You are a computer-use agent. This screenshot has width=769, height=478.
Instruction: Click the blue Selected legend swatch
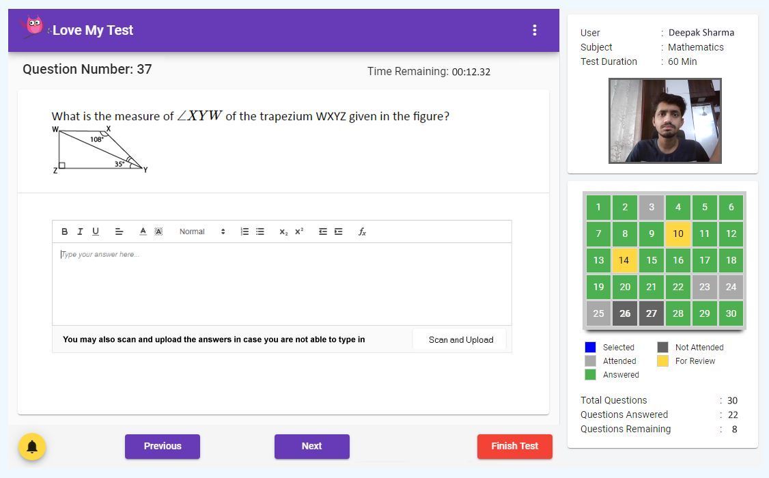coord(591,347)
